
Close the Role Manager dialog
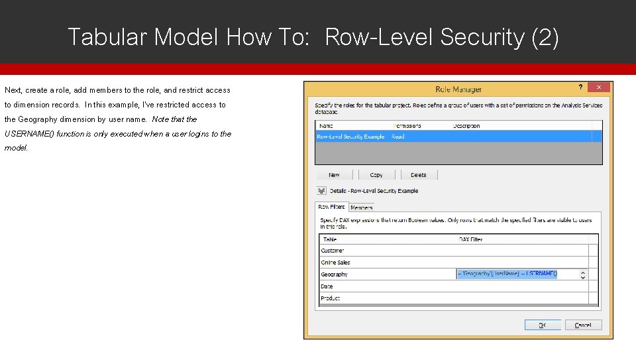(x=598, y=88)
